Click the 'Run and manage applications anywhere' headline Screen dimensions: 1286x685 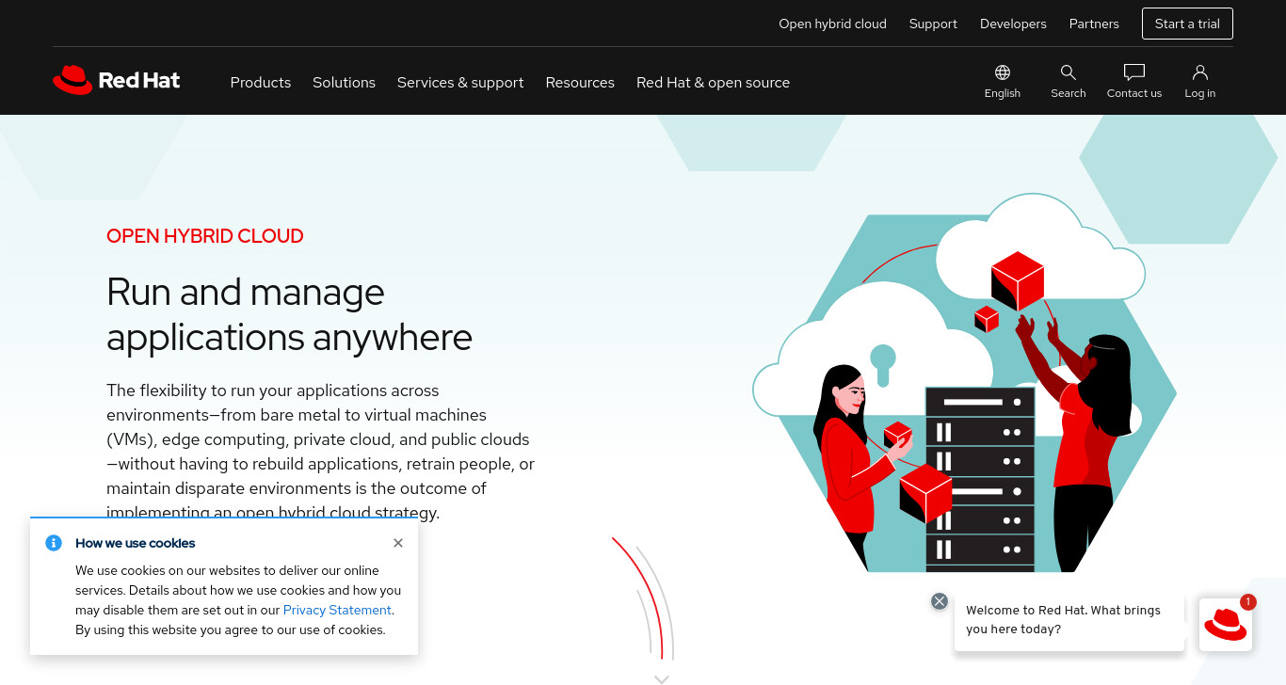[x=289, y=314]
